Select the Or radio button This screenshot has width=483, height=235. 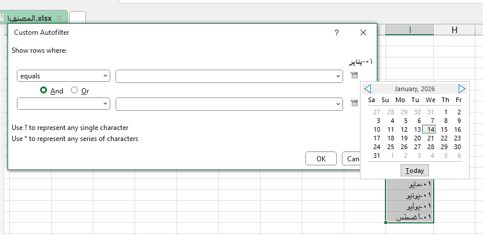pos(74,91)
